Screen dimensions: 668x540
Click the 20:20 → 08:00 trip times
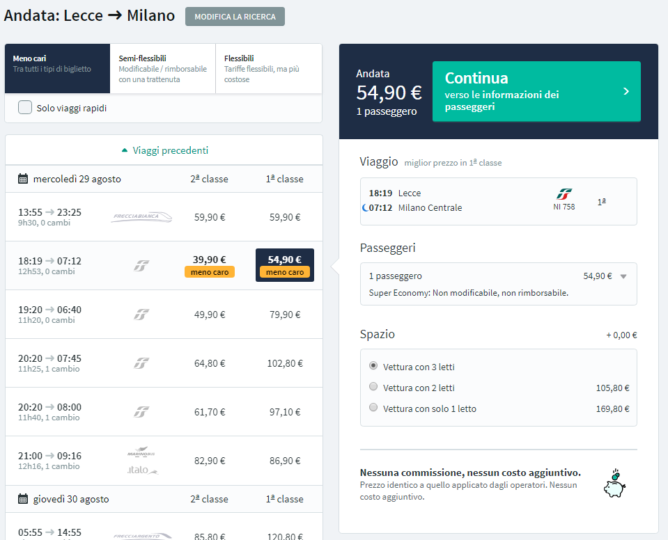point(49,407)
